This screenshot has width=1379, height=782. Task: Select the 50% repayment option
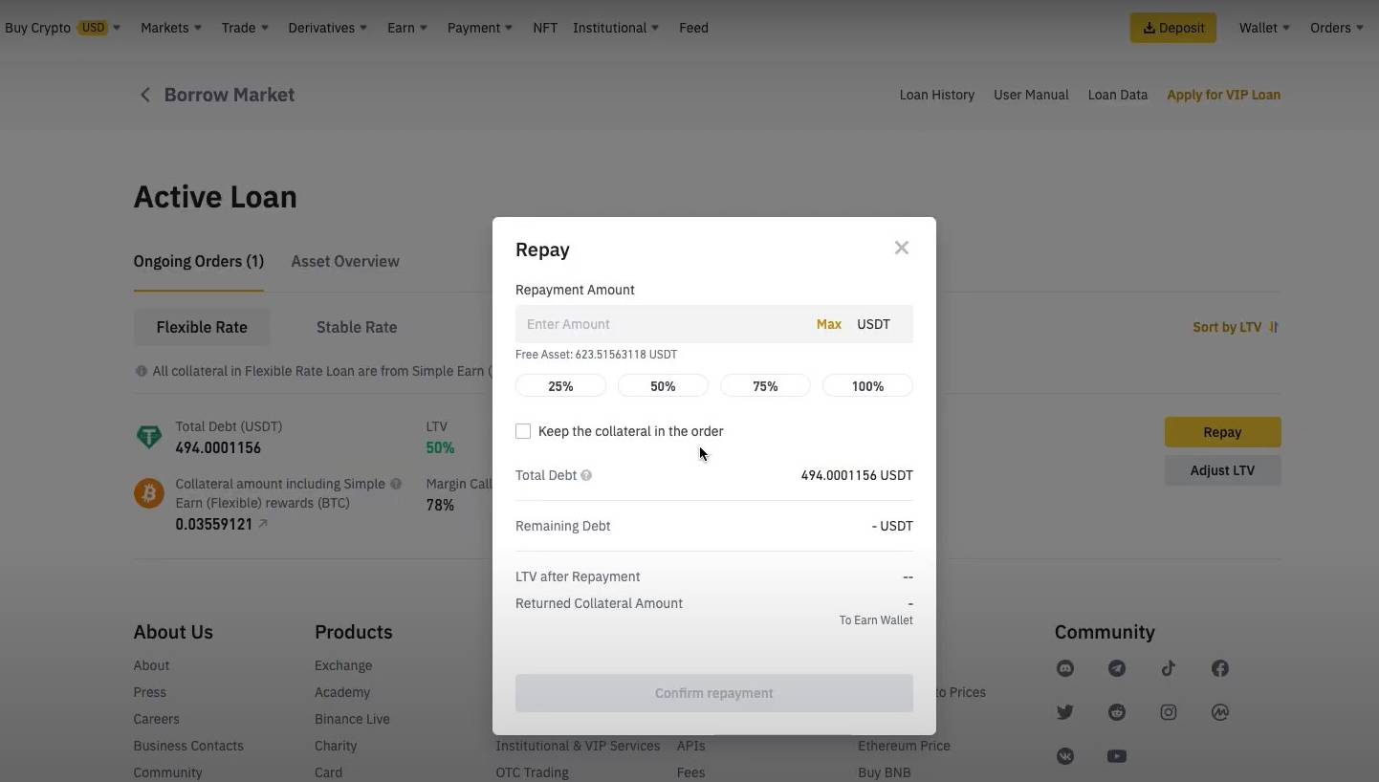[663, 386]
